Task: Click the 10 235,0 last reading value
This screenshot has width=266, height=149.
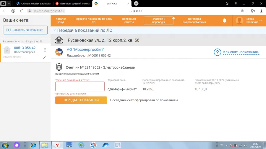Action: tap(148, 89)
